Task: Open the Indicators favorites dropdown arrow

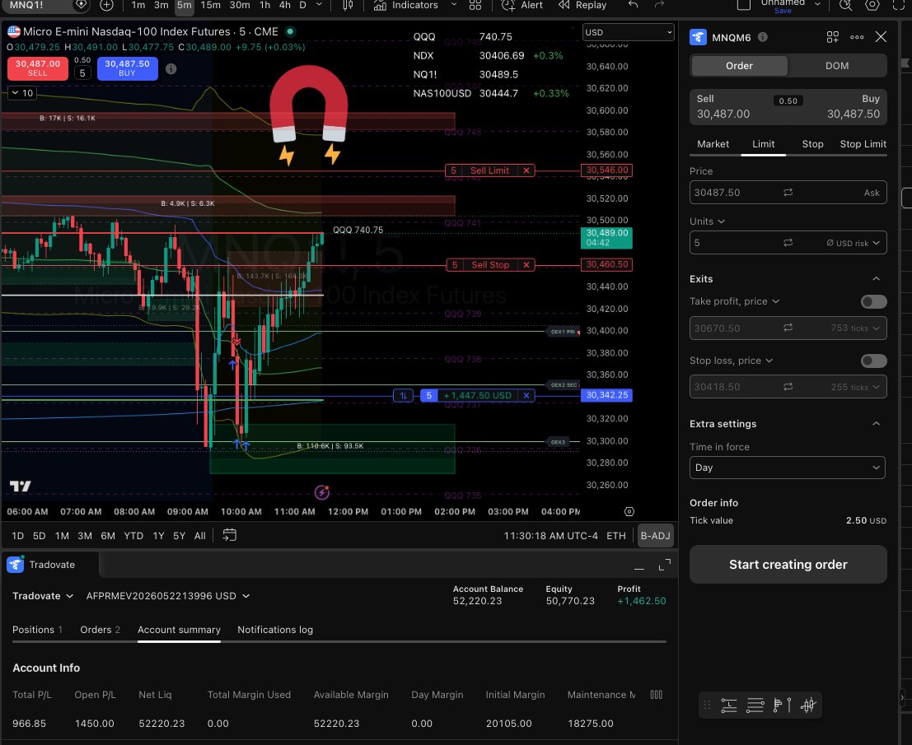Action: pos(454,5)
